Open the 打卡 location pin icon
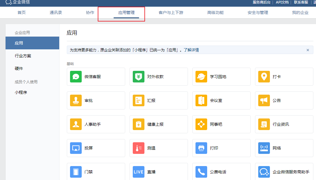This screenshot has width=316, height=180. click(264, 77)
